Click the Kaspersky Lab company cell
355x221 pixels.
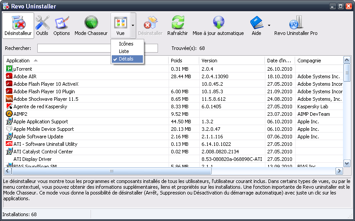tap(313, 107)
